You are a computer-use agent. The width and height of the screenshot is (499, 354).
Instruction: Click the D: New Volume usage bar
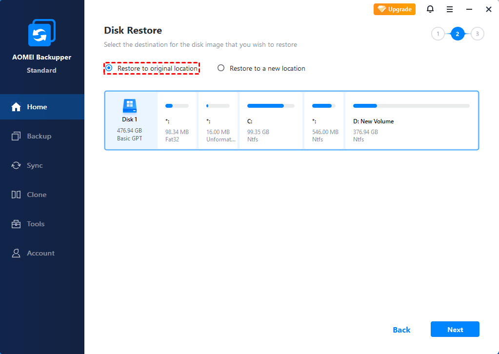(x=411, y=106)
